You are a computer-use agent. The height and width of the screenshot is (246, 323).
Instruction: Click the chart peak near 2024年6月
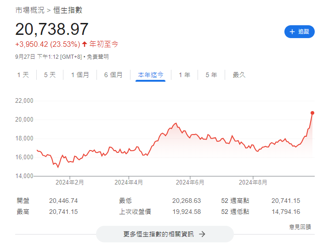[x=176, y=123]
